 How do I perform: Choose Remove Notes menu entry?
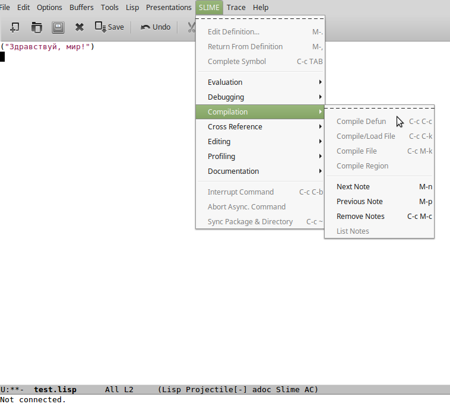click(x=379, y=217)
